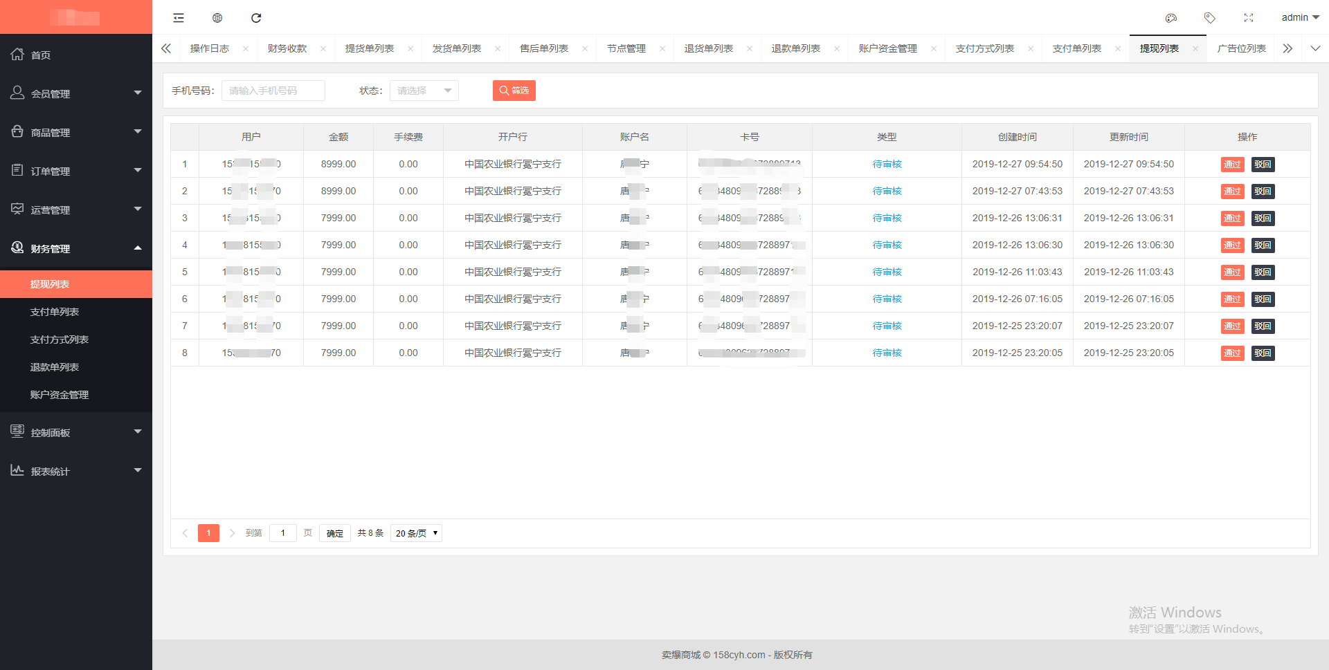This screenshot has height=670, width=1329.
Task: Click the 创建时间 column header
Action: click(1018, 137)
